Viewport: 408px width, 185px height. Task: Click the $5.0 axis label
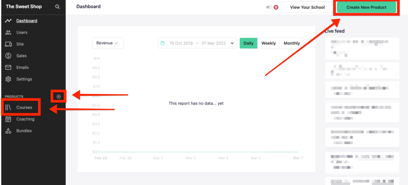[97, 105]
